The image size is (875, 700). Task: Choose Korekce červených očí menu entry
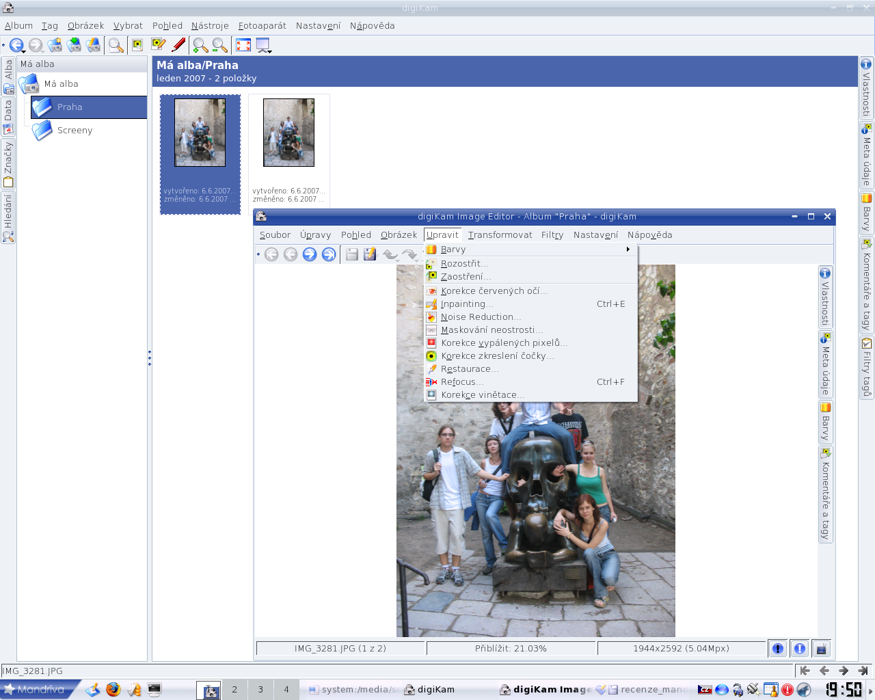[x=530, y=291]
